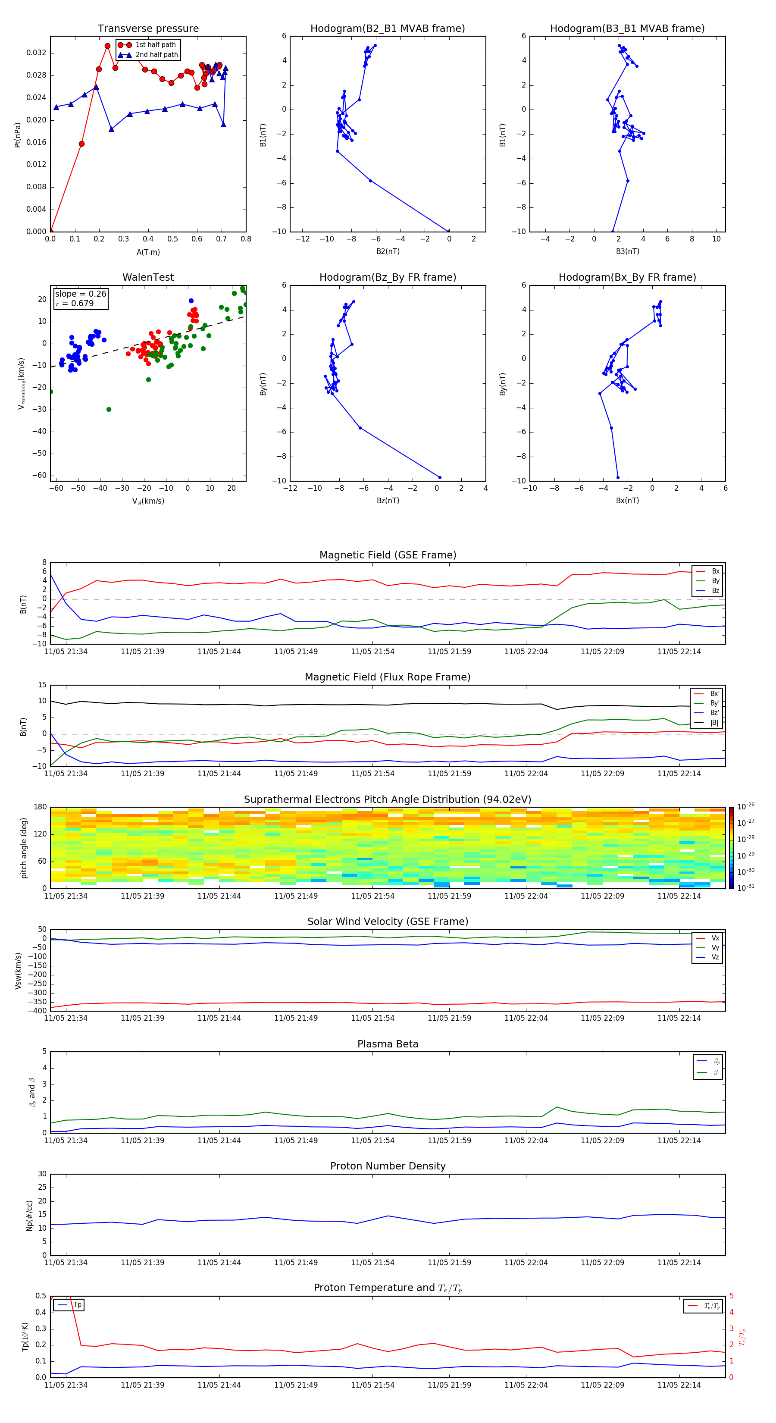Screen dimensions: 776x1423
Task: Click the 'r = 0.679' annotation
Action: 75,303
